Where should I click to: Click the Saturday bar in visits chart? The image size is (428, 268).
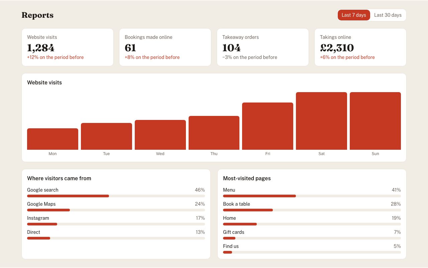321,121
